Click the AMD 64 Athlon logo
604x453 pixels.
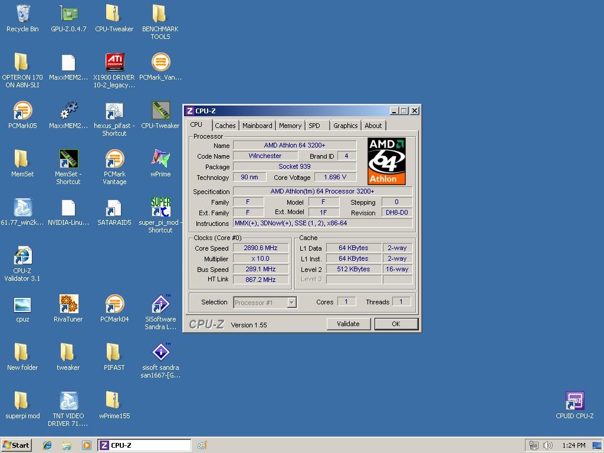(x=386, y=161)
